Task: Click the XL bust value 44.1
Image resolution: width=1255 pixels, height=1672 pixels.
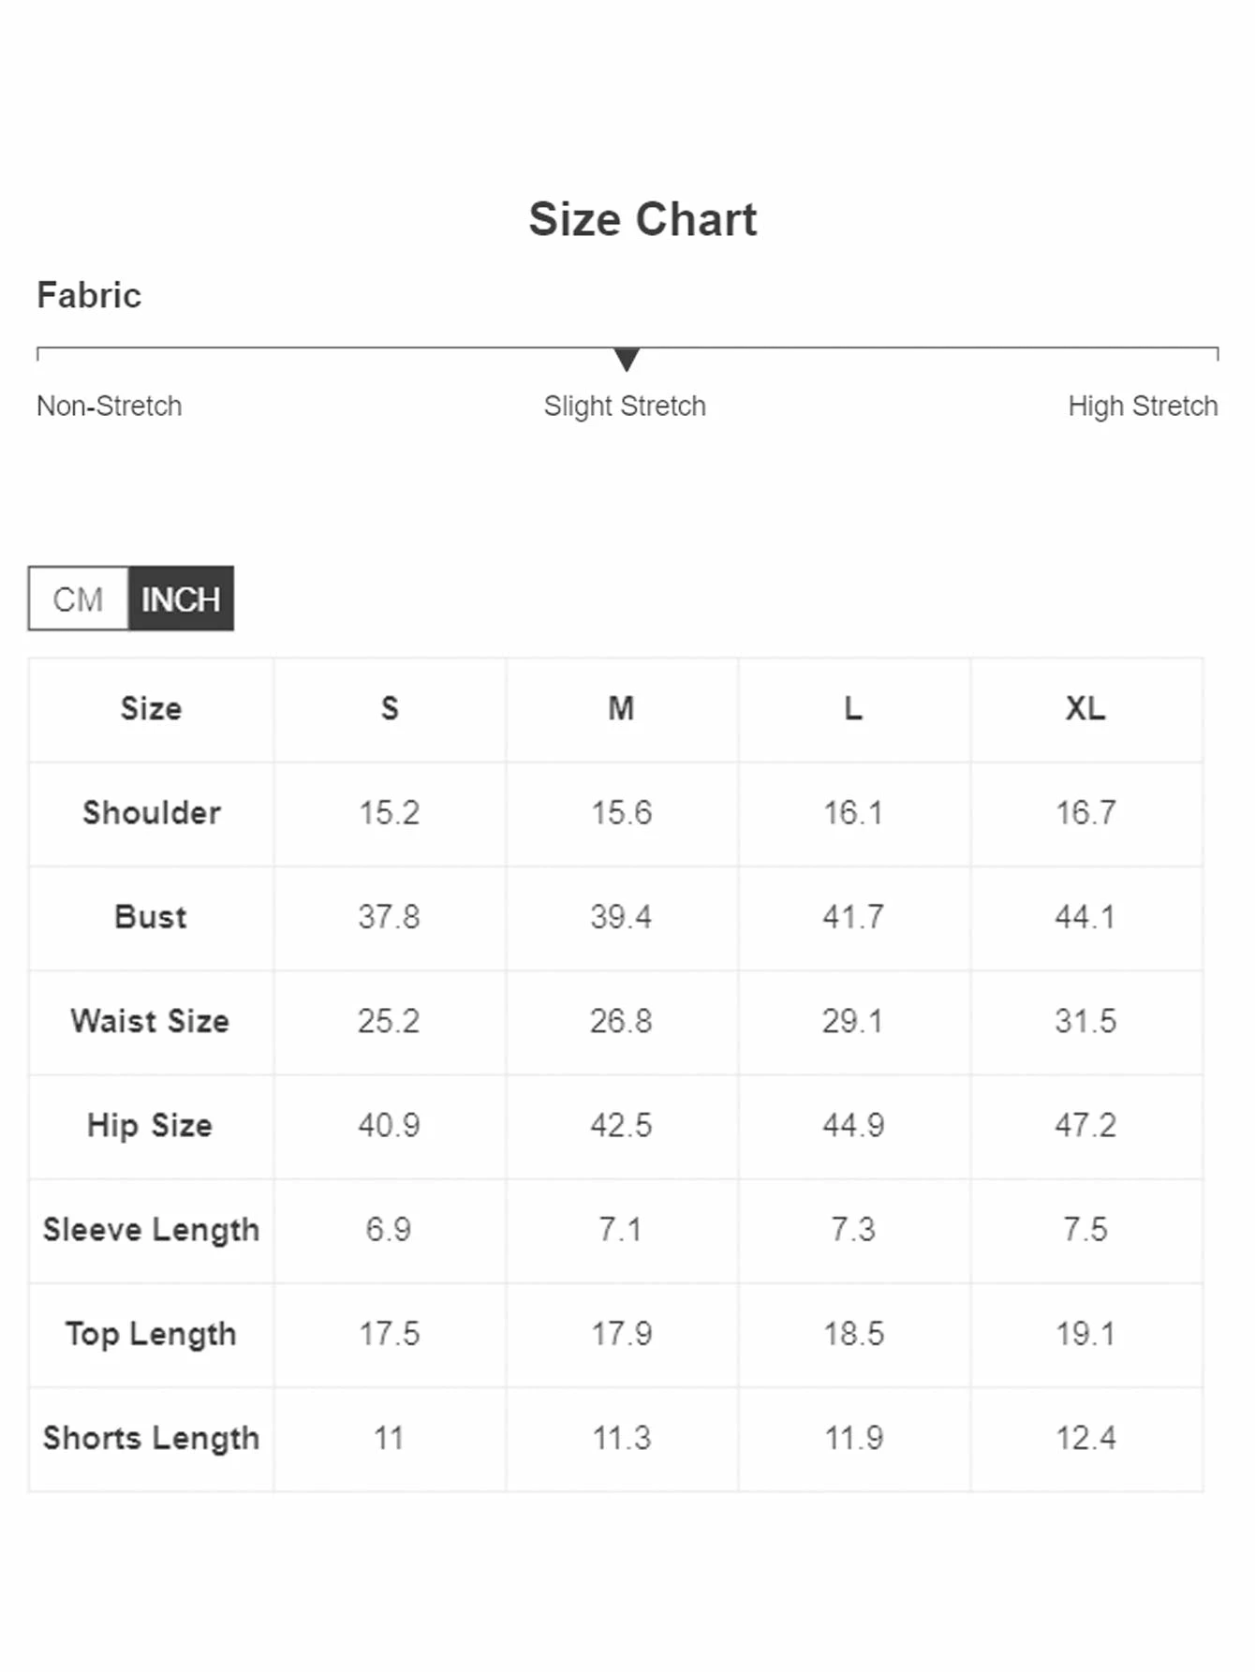Action: click(x=1085, y=916)
